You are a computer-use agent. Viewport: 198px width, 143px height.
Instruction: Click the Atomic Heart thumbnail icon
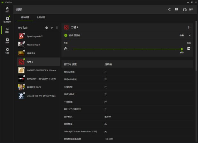pos(21,45)
